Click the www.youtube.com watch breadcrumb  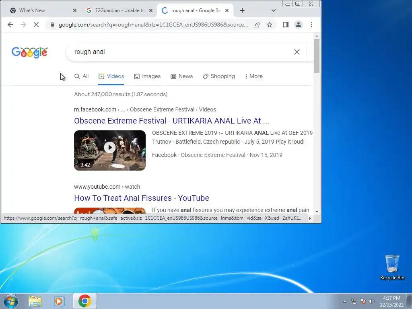pyautogui.click(x=107, y=187)
